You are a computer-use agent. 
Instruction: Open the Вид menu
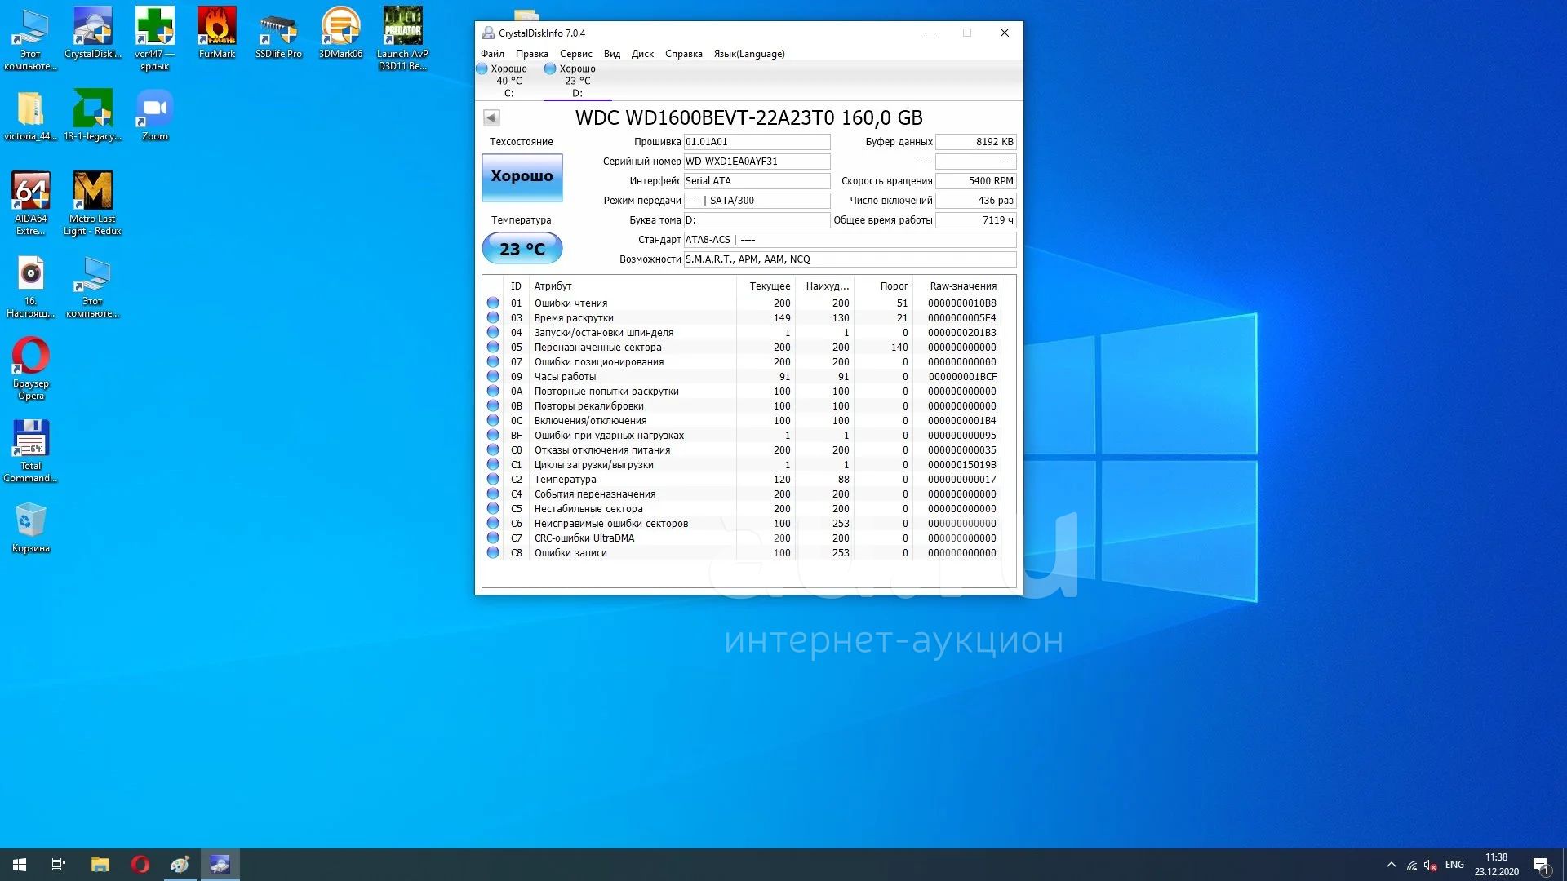(x=611, y=54)
